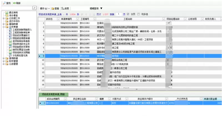222x116 pixels.
Task: Expand the 财务管理 tree folder
Action: pos(3,61)
